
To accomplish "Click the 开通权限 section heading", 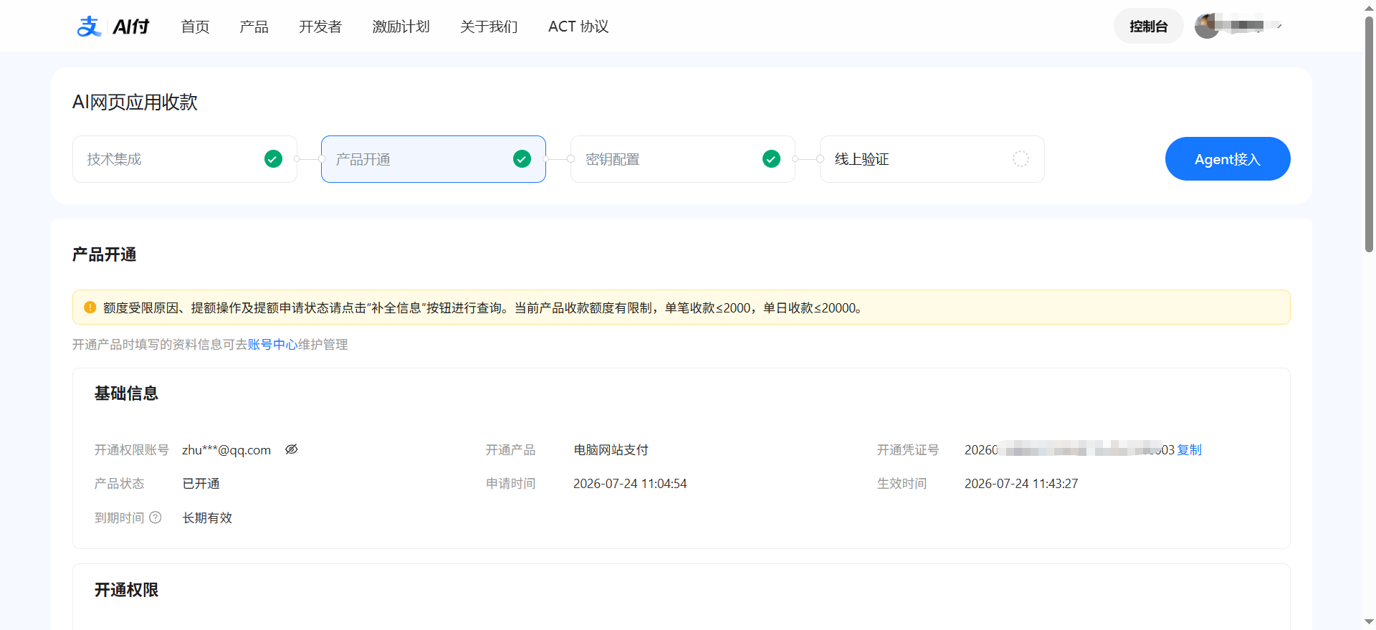I will click(126, 590).
